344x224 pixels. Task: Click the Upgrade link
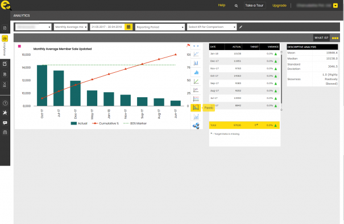(x=279, y=6)
